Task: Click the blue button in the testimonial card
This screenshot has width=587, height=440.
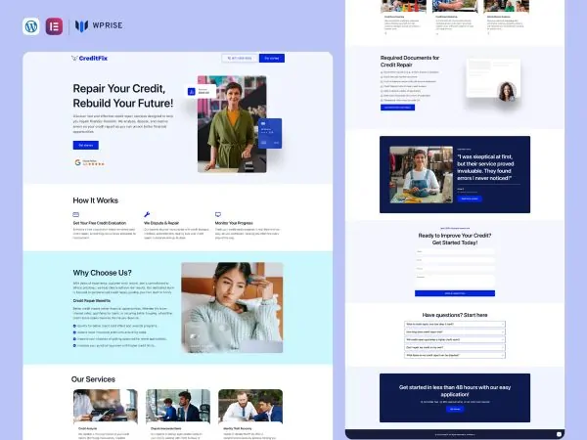Action: coord(470,198)
